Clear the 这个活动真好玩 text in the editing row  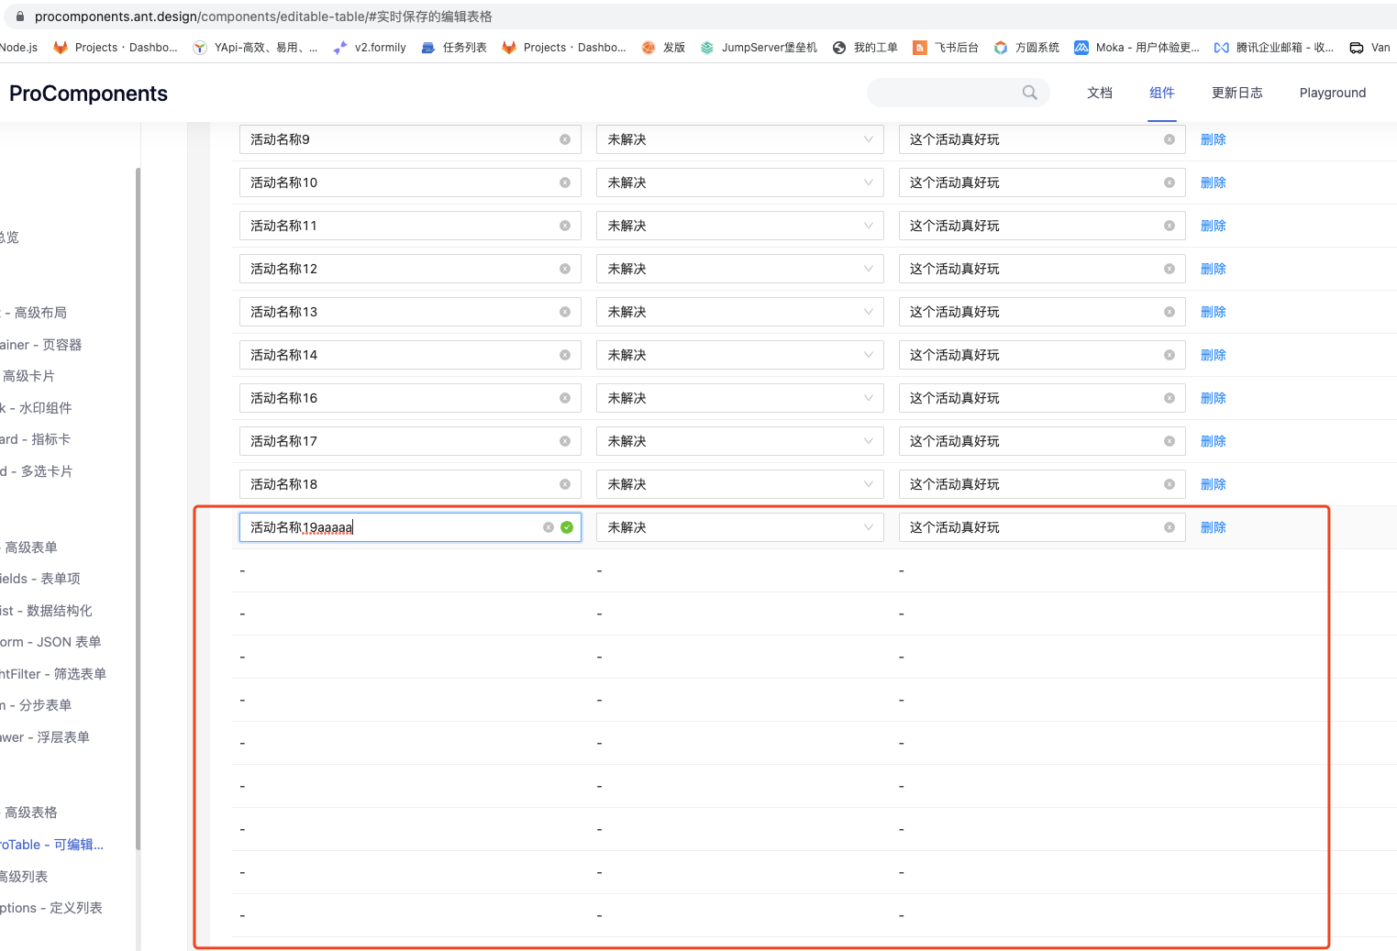pyautogui.click(x=1169, y=526)
